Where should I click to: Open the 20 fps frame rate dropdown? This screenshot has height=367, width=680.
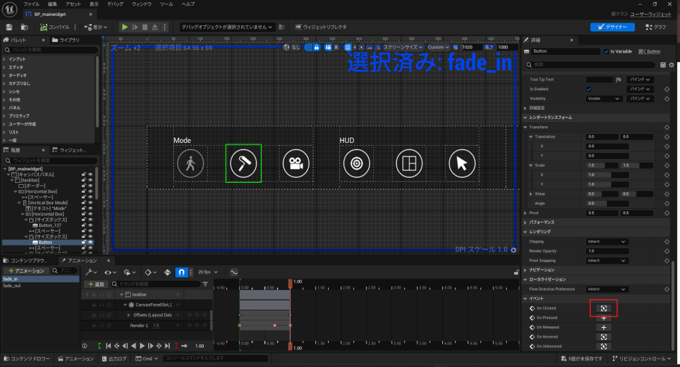(209, 272)
